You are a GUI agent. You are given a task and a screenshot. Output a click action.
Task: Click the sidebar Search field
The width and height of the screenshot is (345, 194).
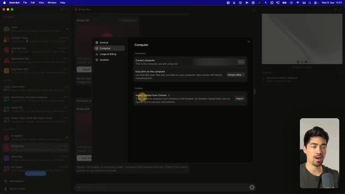point(36,17)
